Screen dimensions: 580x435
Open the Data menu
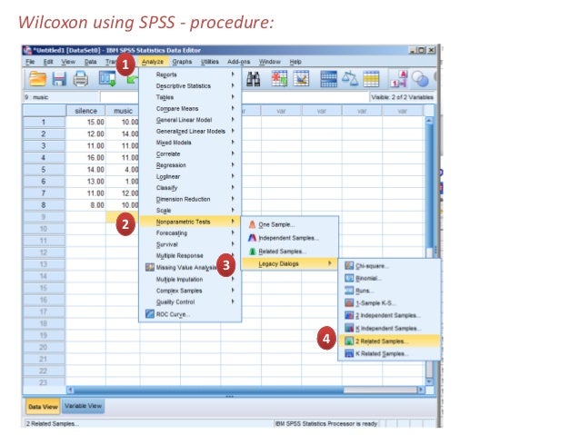(x=90, y=62)
